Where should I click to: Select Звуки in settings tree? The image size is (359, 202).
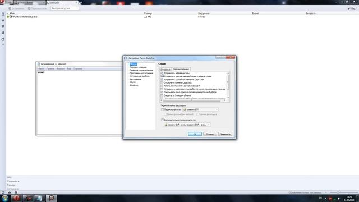tap(133, 82)
